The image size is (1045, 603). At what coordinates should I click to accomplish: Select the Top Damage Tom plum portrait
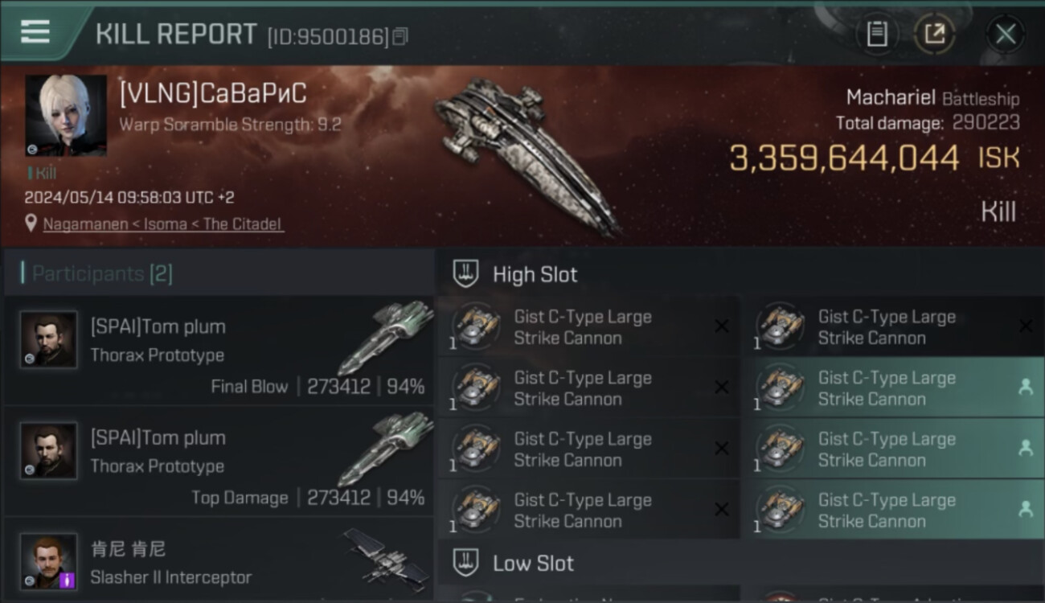[49, 451]
